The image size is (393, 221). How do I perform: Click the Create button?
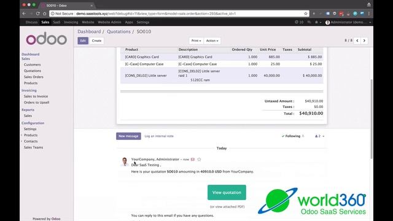click(96, 41)
